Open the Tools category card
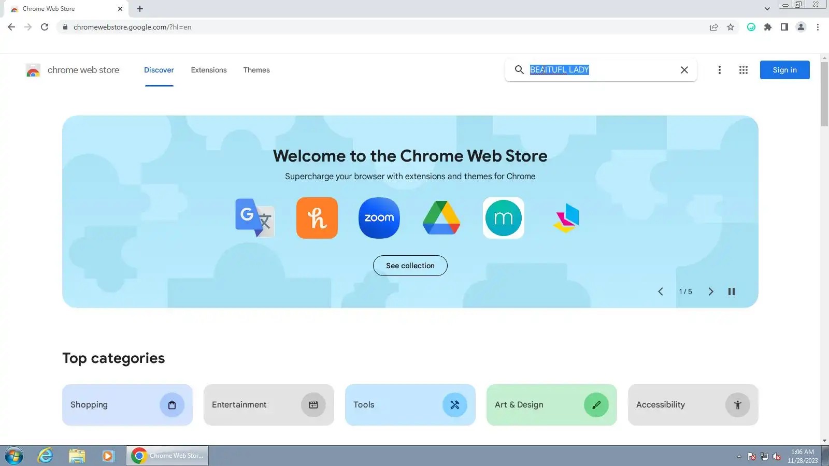829x466 pixels. click(410, 405)
